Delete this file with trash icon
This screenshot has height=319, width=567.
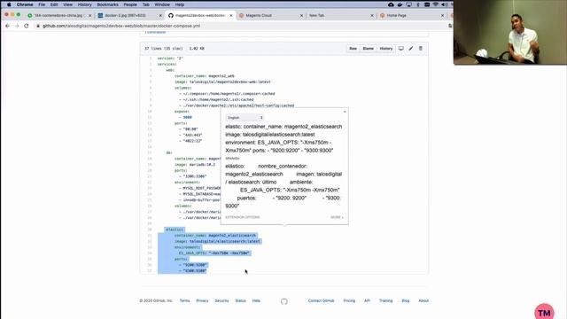point(421,49)
